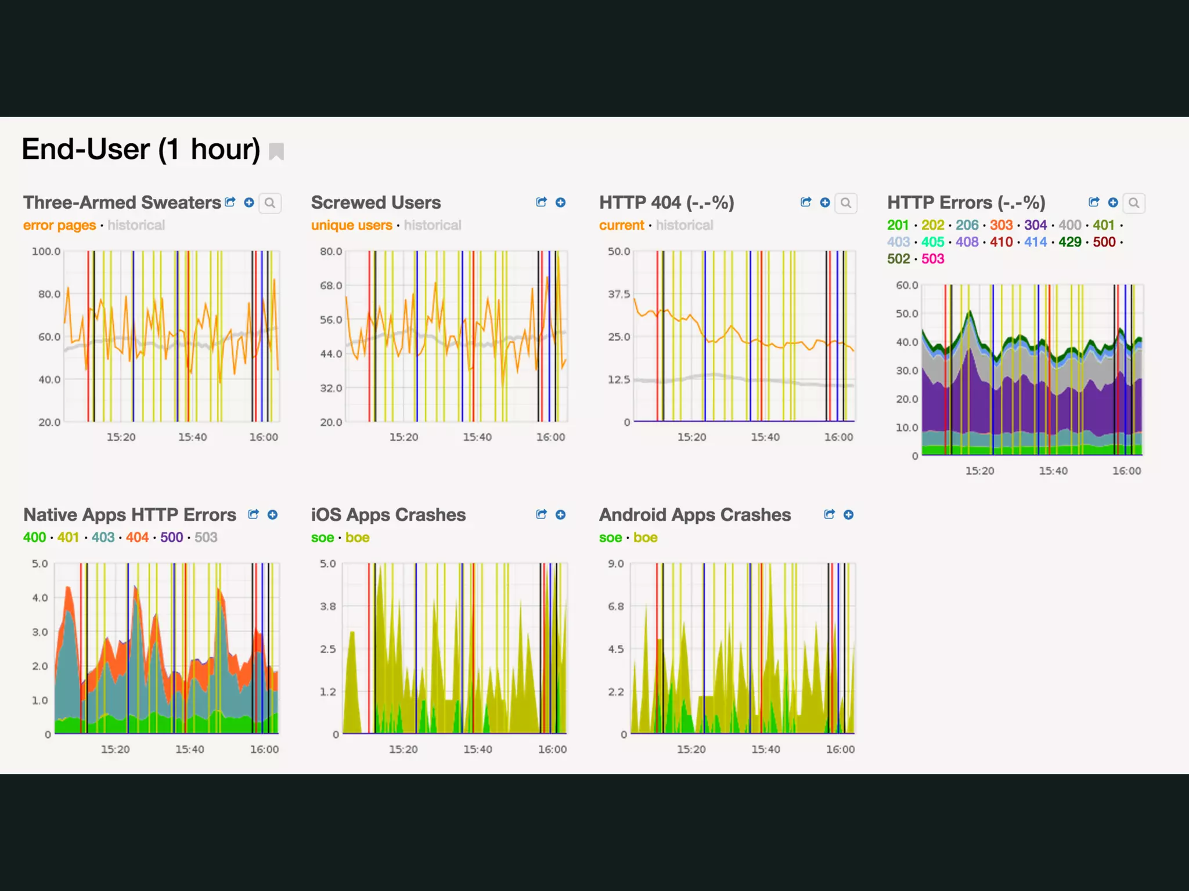1189x891 pixels.
Task: Click share icon on Three-Armed Sweaters graph
Action: point(230,202)
